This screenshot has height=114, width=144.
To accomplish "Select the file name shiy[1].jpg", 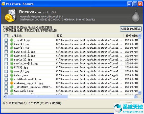I will 22,48.
